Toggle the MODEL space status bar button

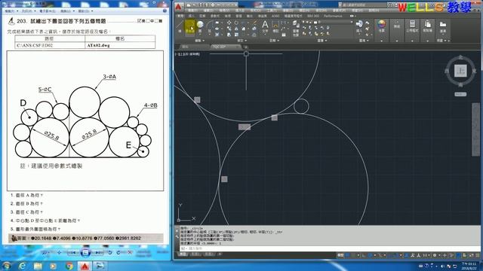340,255
